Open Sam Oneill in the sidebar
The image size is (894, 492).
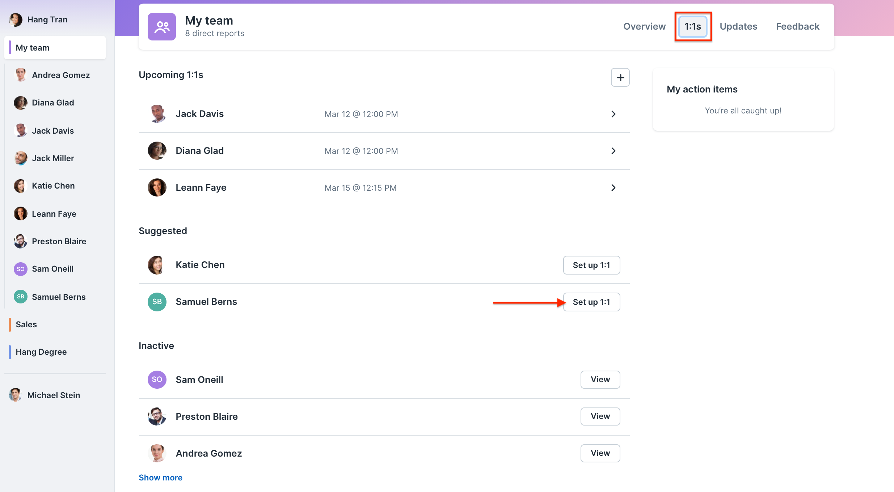(55, 269)
